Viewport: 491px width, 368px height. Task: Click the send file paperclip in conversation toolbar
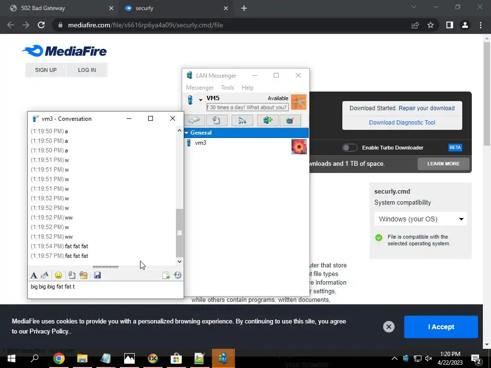point(72,275)
